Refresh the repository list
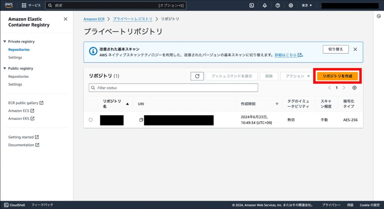Screen dimensions: 384x209 pos(197,76)
